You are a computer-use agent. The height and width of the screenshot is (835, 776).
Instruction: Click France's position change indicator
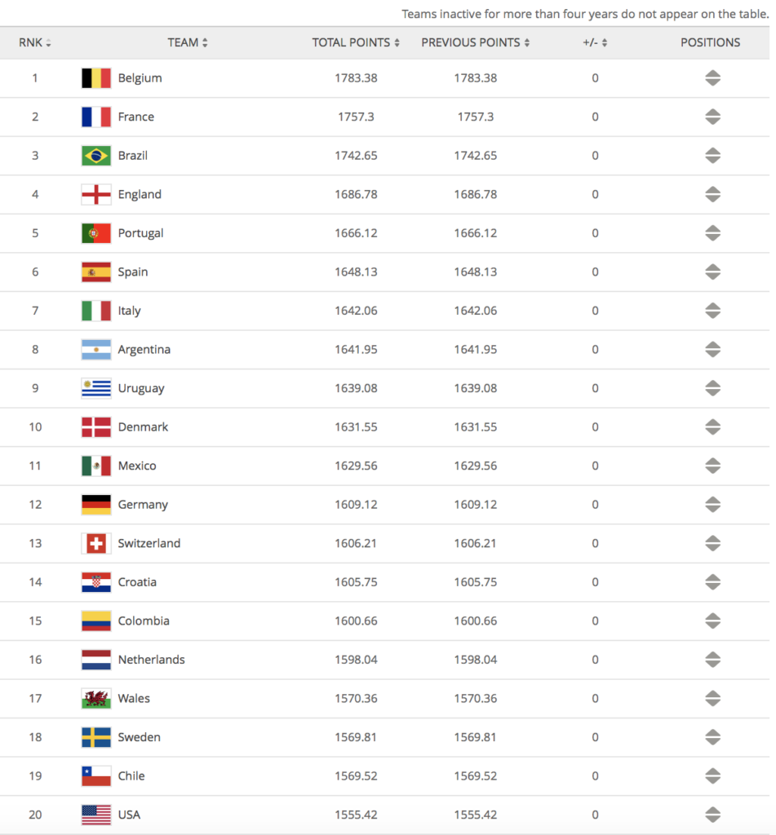coord(712,117)
